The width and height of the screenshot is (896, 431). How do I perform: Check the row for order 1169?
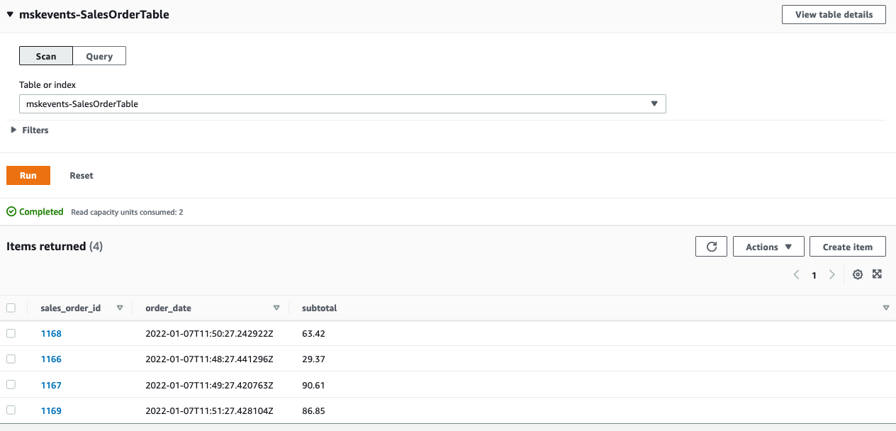11,410
